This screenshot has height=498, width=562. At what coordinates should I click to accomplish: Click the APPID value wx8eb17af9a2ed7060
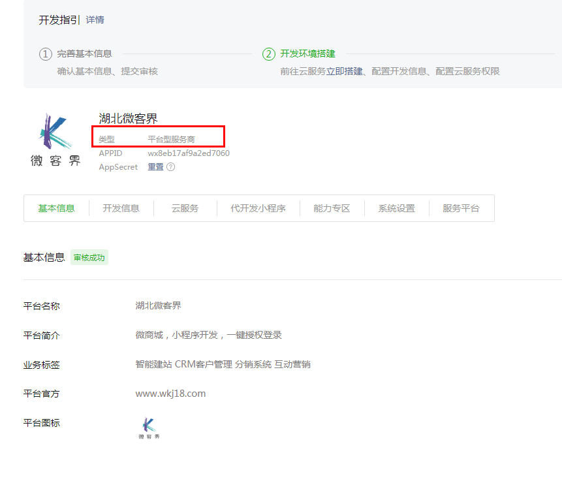click(x=189, y=153)
